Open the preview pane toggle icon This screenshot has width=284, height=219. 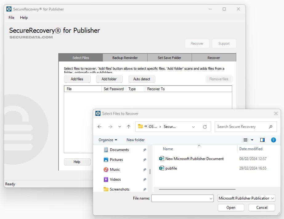pos(262,140)
